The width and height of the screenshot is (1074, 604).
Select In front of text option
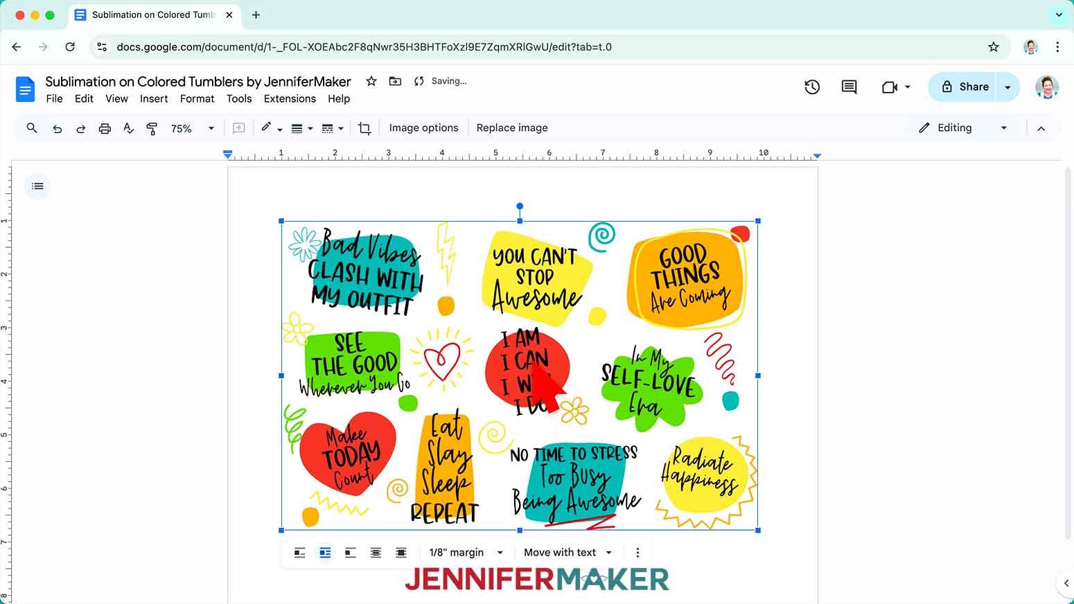coord(401,553)
